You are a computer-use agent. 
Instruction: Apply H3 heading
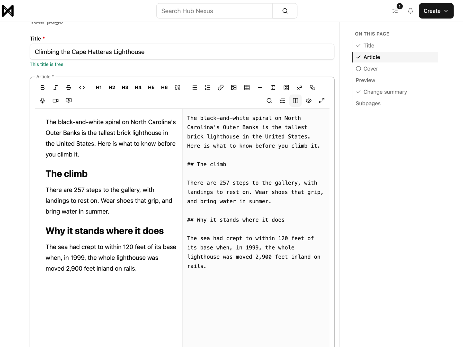pos(125,88)
